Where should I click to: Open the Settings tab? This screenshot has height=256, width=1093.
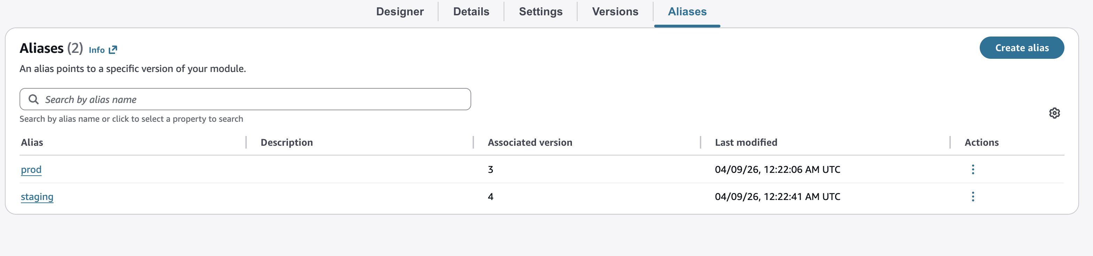[541, 11]
